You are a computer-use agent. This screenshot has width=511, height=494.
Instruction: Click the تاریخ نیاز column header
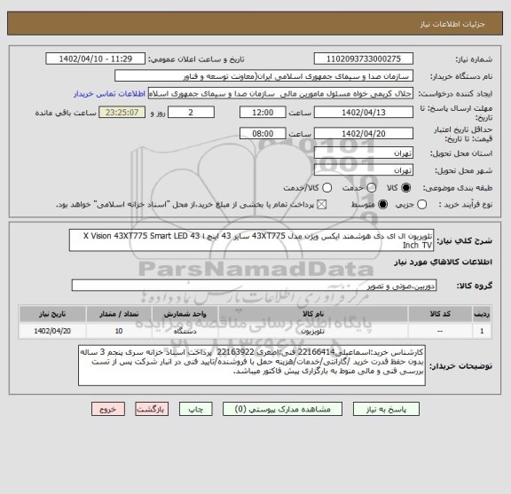pos(52,314)
